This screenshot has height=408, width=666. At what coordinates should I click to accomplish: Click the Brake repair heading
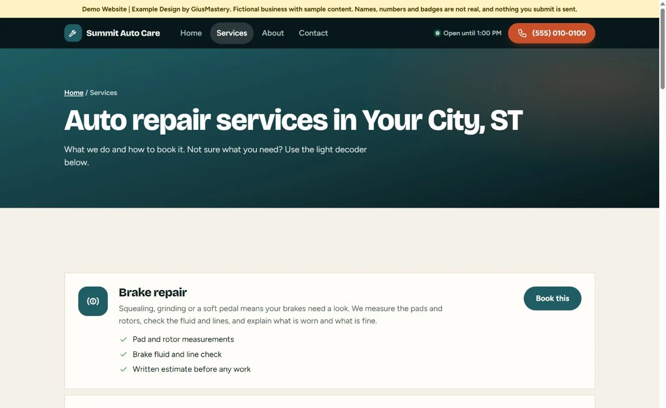153,293
